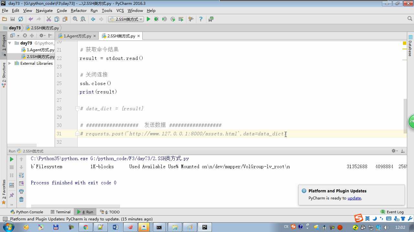Navigate back with the blue arrow

93,19
